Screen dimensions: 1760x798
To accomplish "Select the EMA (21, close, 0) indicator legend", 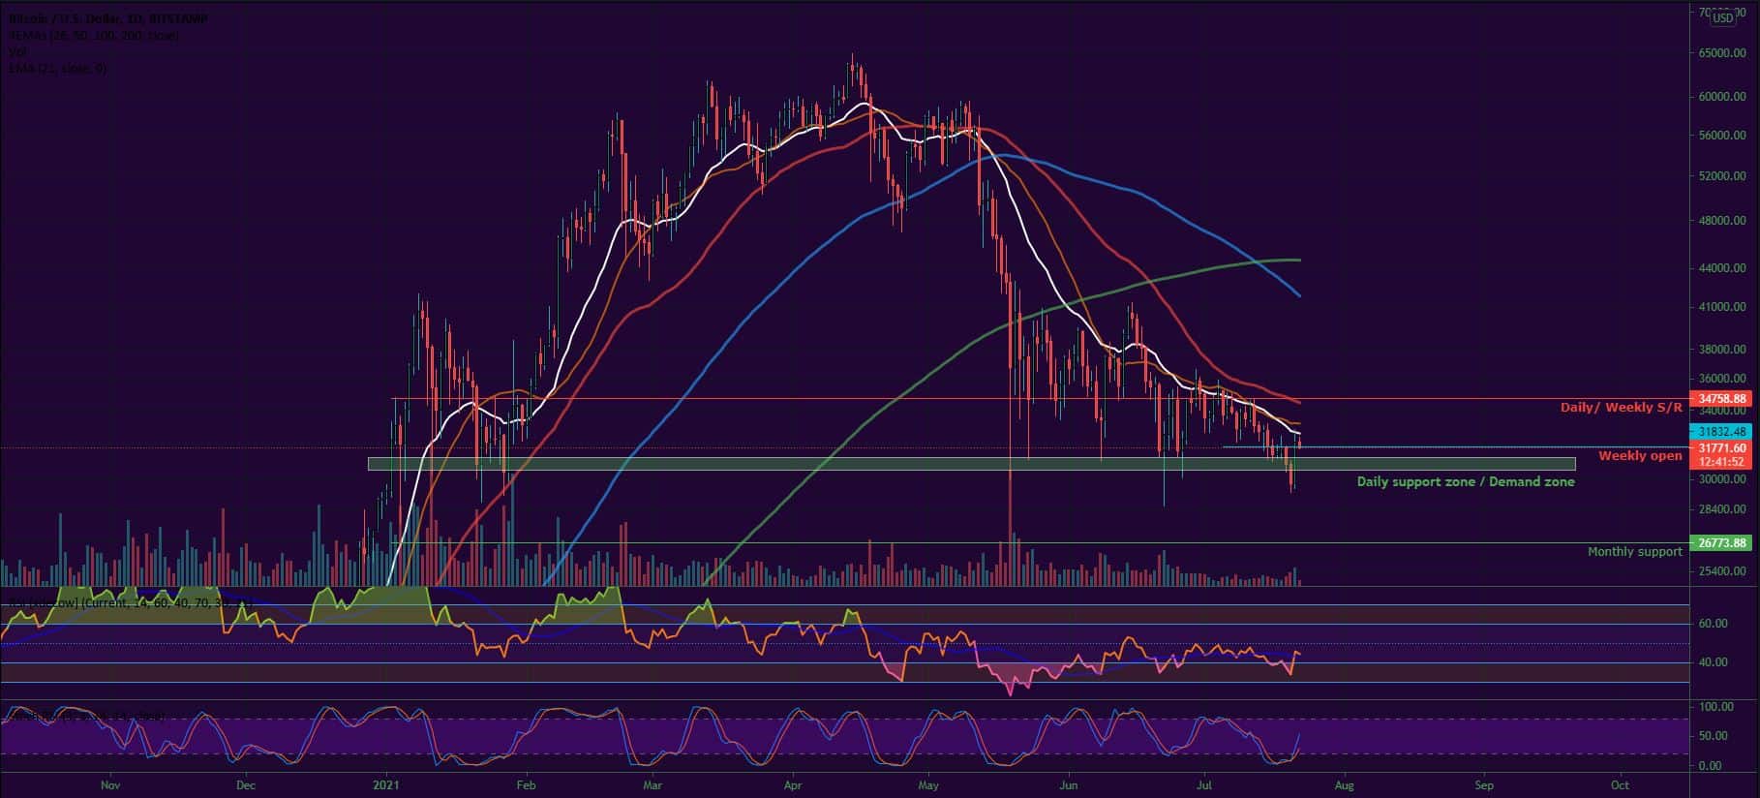I will coord(56,68).
